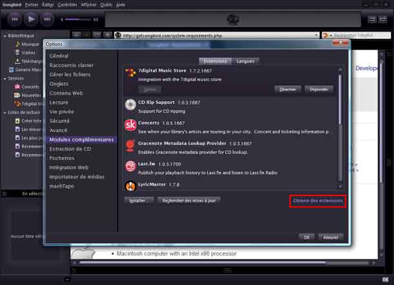
Task: Select Importateur de médias category
Action: tap(77, 177)
